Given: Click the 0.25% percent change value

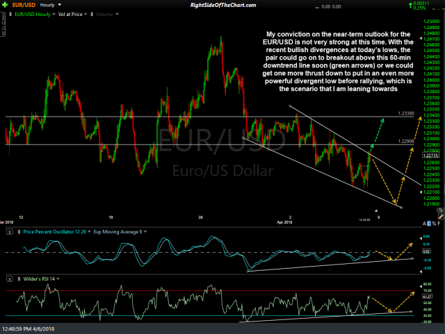Looking at the screenshot, I should [x=419, y=8].
